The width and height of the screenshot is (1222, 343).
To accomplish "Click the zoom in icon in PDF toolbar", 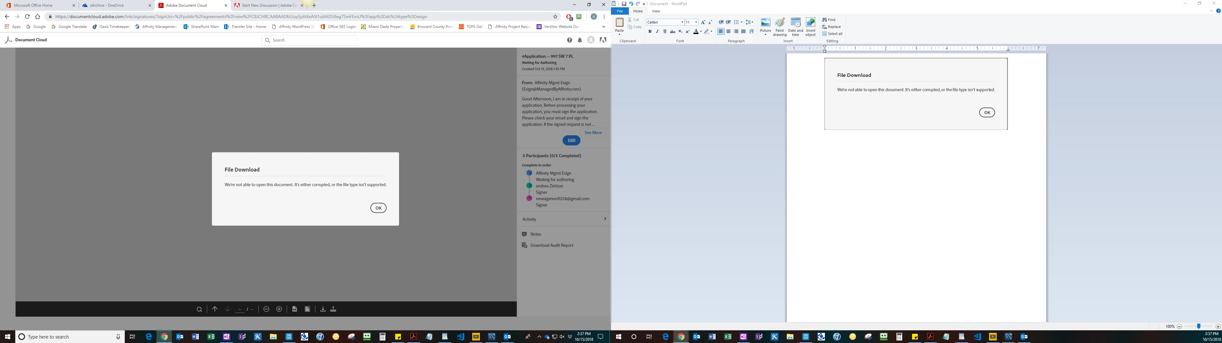I will click(x=279, y=309).
